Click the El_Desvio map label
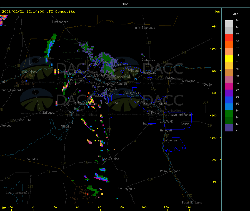 tap(65, 105)
